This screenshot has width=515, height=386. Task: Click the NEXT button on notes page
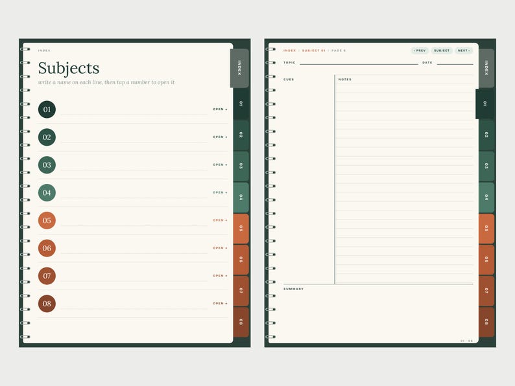point(464,51)
